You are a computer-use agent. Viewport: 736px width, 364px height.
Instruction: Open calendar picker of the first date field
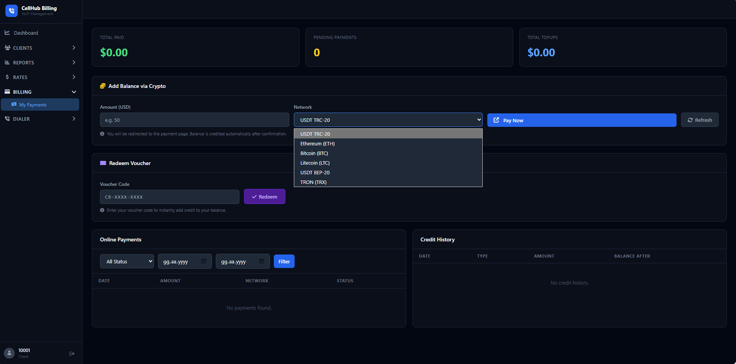coord(204,261)
